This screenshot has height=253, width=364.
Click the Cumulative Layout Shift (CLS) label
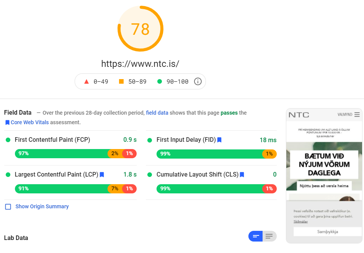tap(198, 175)
